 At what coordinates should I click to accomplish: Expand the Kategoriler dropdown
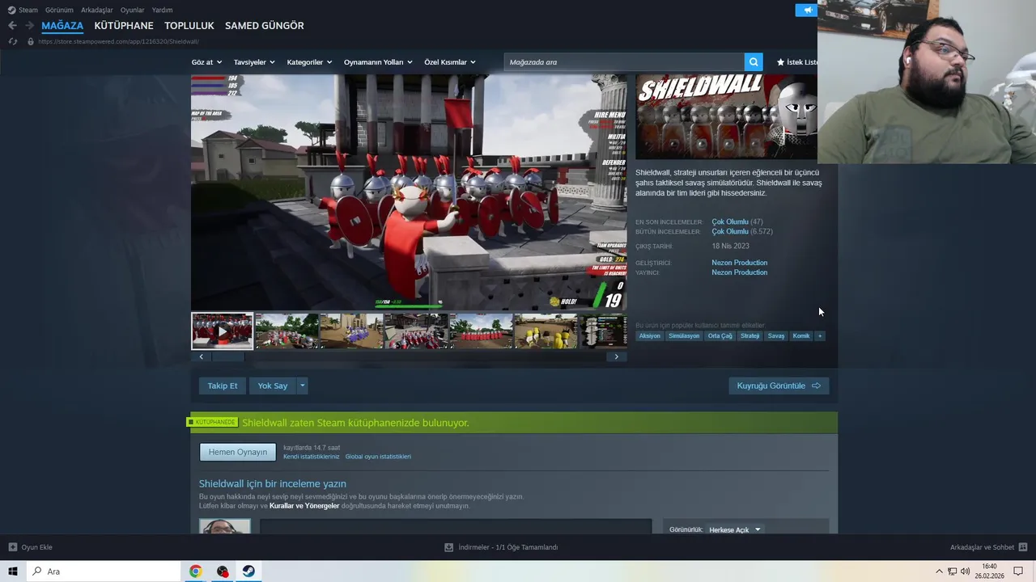pyautogui.click(x=309, y=62)
